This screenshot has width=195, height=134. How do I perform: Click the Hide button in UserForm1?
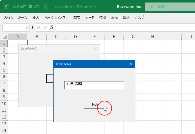(95, 105)
